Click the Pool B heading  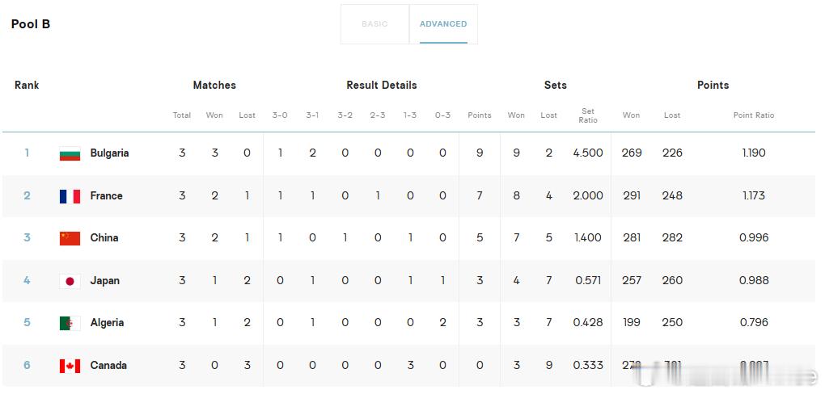31,24
